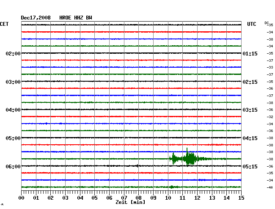Select the 03:00 CET time label

click(13, 82)
